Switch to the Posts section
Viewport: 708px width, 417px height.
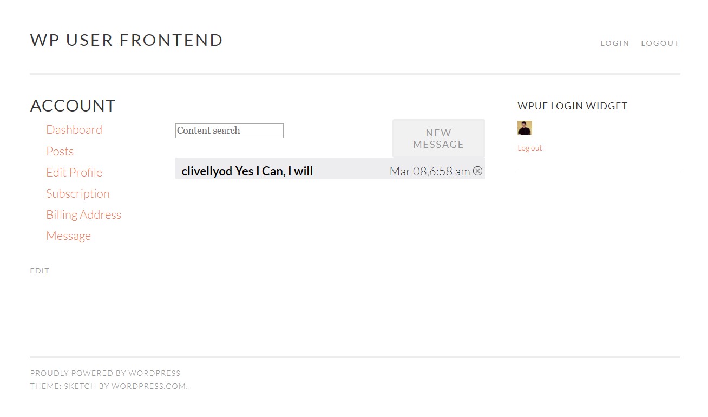[60, 151]
